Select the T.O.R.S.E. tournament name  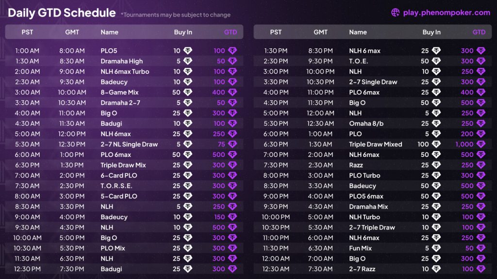(116, 186)
